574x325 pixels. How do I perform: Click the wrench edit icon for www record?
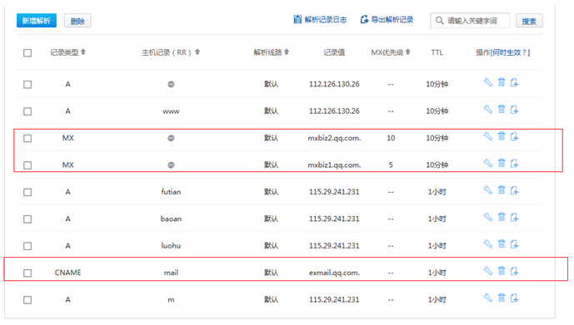tap(488, 109)
